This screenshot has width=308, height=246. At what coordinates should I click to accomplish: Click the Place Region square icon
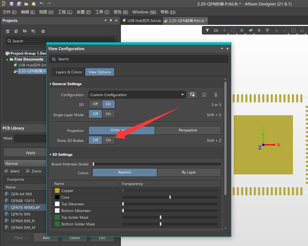[294, 30]
